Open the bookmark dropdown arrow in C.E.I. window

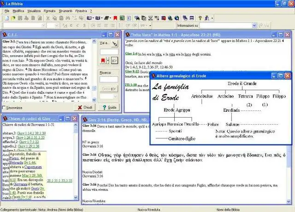click(108, 60)
